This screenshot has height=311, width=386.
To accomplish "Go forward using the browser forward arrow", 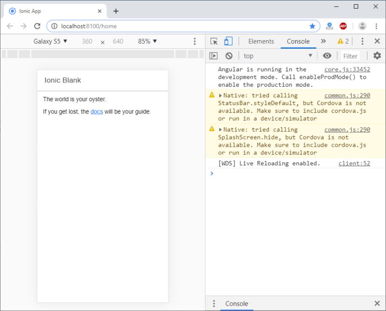I will click(x=23, y=26).
